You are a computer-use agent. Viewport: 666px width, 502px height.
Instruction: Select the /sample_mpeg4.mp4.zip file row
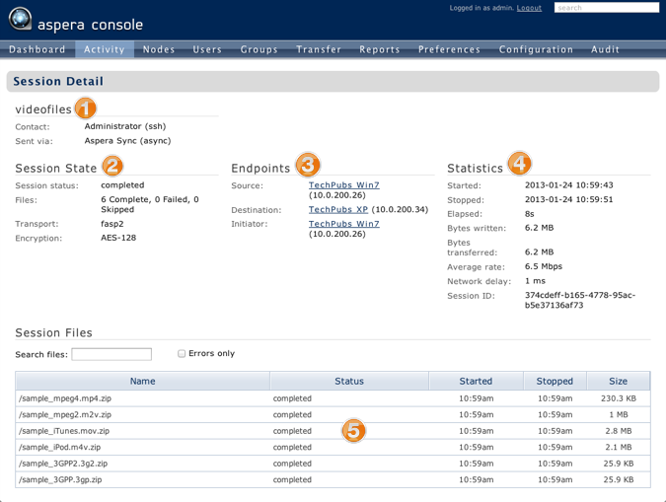point(333,398)
